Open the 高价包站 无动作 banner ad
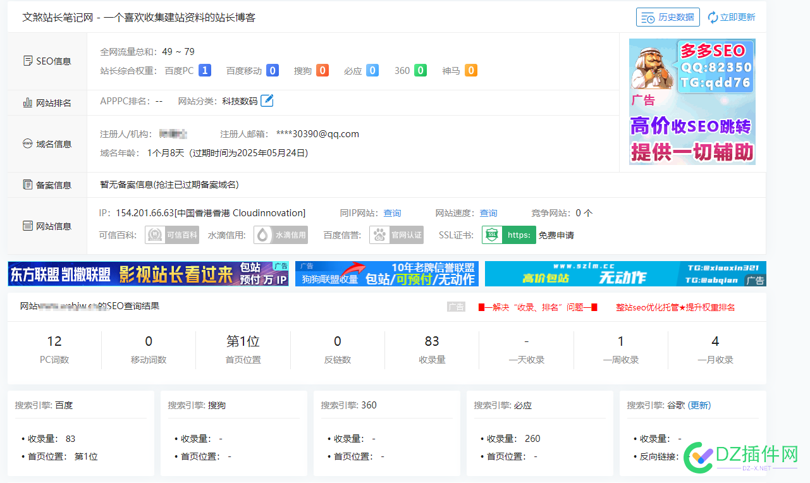This screenshot has height=483, width=810. pyautogui.click(x=625, y=274)
